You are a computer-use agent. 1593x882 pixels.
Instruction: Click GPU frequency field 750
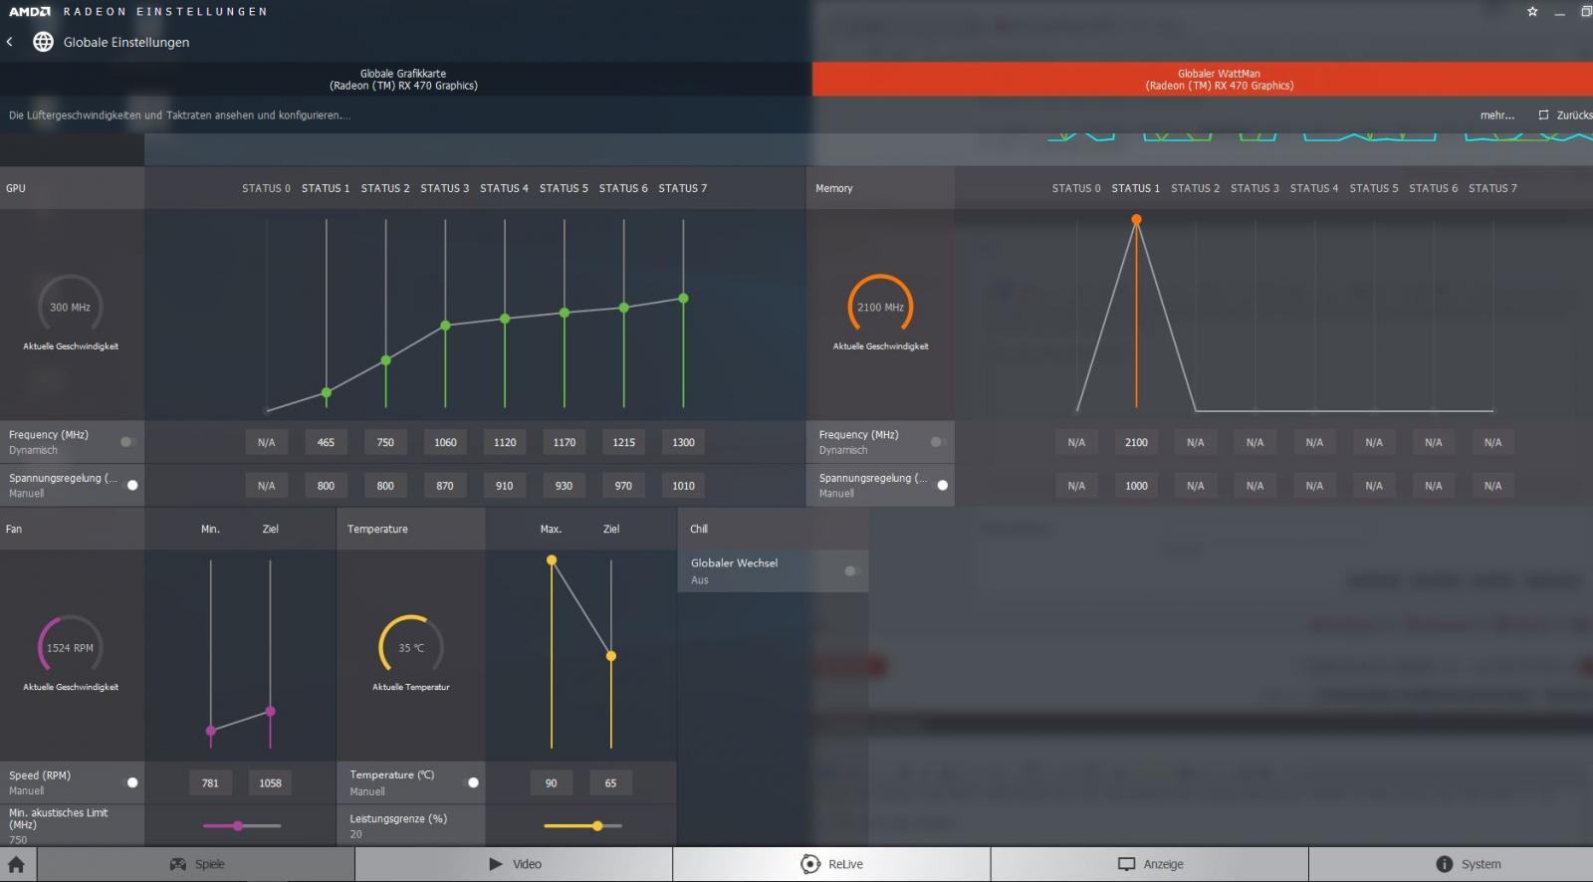pos(385,442)
